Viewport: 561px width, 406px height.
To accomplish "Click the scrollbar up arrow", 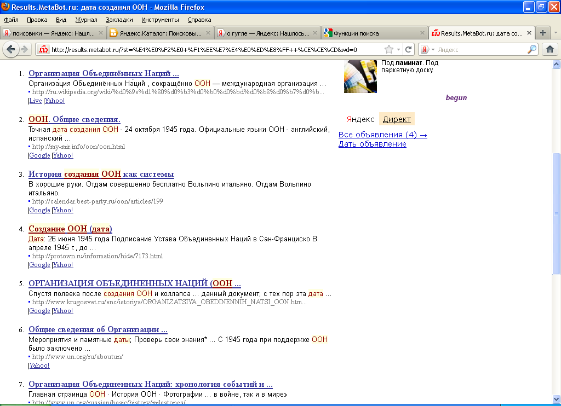I will point(556,65).
